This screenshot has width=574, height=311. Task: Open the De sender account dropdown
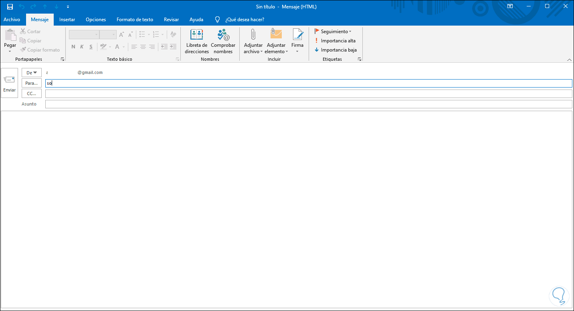click(x=32, y=73)
